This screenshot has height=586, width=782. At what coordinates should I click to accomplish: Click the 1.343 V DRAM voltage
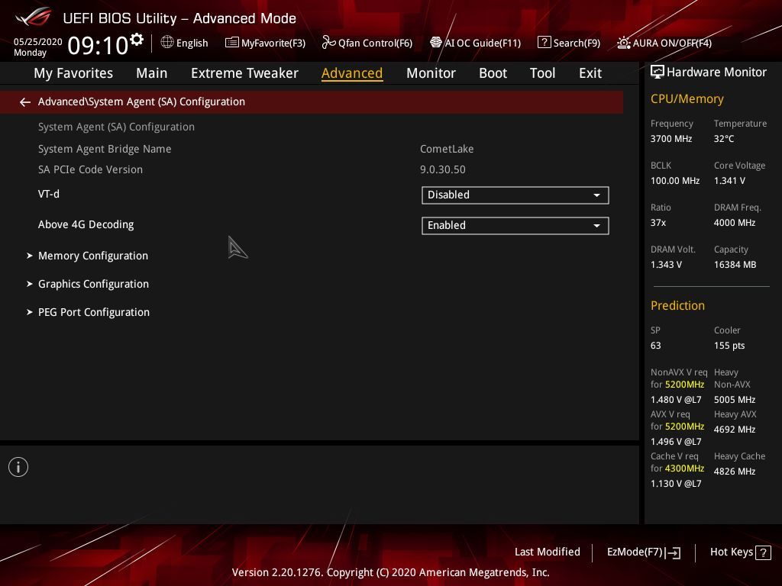(x=666, y=265)
